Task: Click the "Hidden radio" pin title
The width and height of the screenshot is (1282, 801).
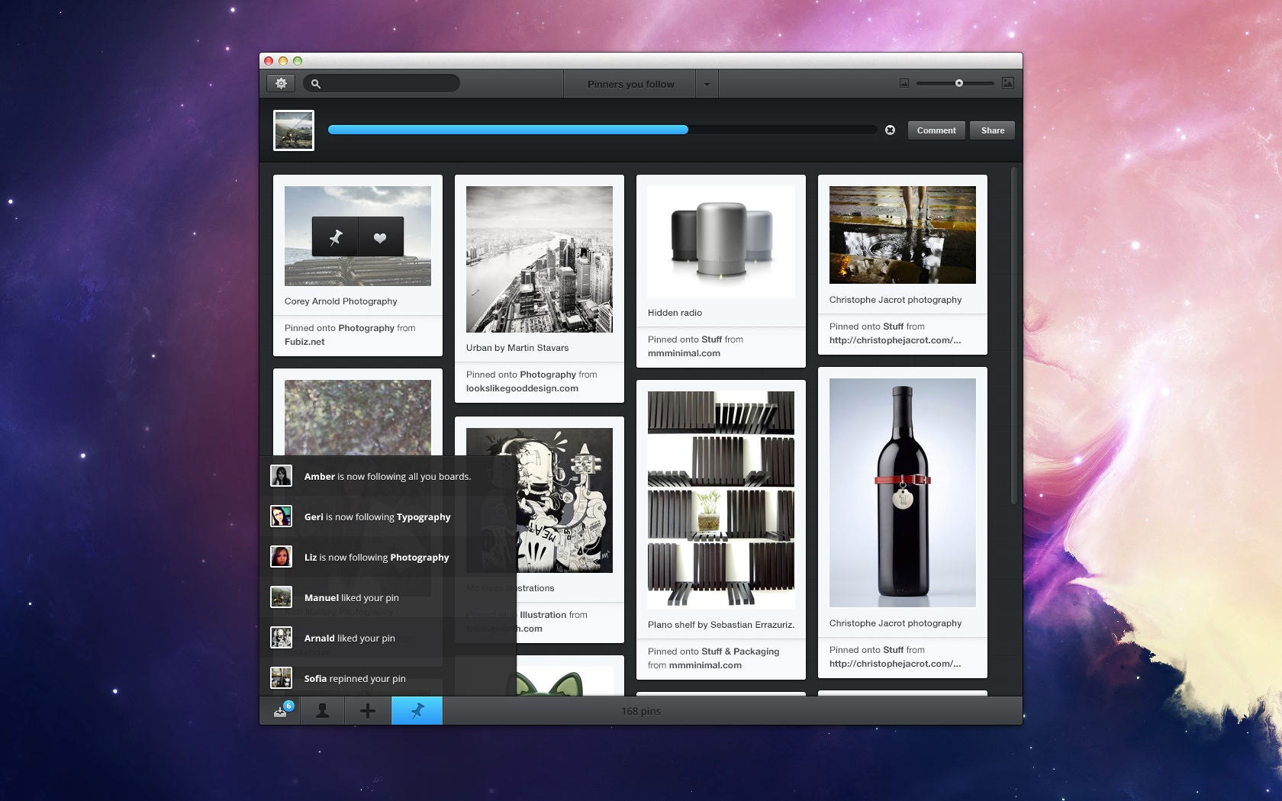Action: 675,313
